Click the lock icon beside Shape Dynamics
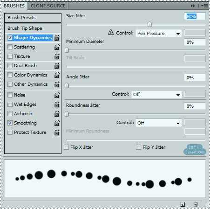 (57, 38)
